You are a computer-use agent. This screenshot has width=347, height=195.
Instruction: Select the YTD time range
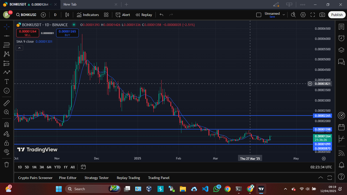coord(57,167)
